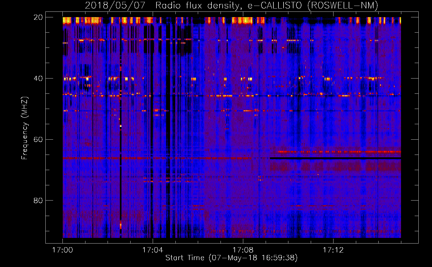Click the 20 frequency tick label
432x267 pixels.
[x=38, y=17]
